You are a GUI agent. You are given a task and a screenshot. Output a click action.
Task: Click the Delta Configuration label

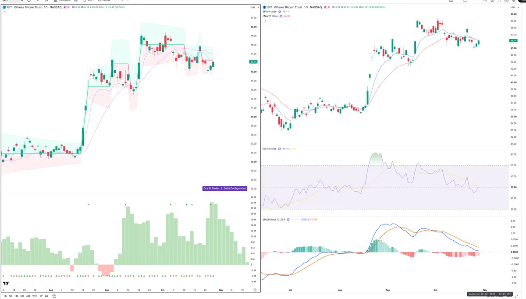coord(235,189)
